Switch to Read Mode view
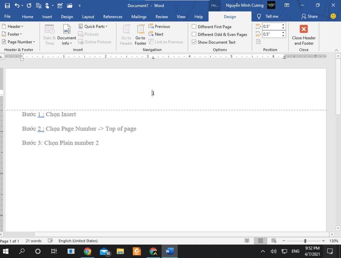Image resolution: width=341 pixels, height=258 pixels. point(247,241)
